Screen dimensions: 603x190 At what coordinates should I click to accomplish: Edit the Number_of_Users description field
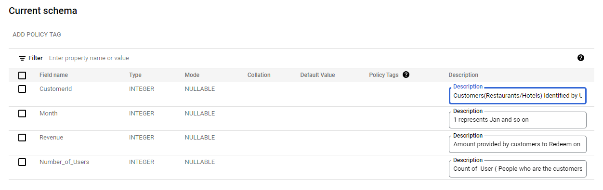[x=518, y=168]
